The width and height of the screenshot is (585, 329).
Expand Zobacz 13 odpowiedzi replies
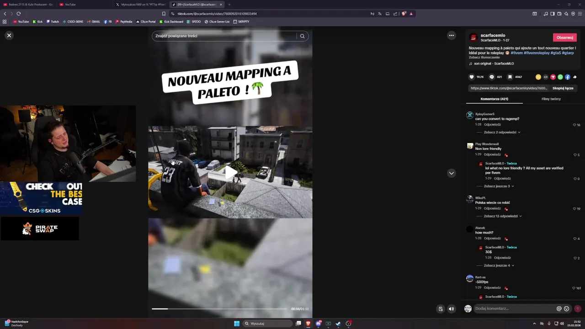point(503,216)
